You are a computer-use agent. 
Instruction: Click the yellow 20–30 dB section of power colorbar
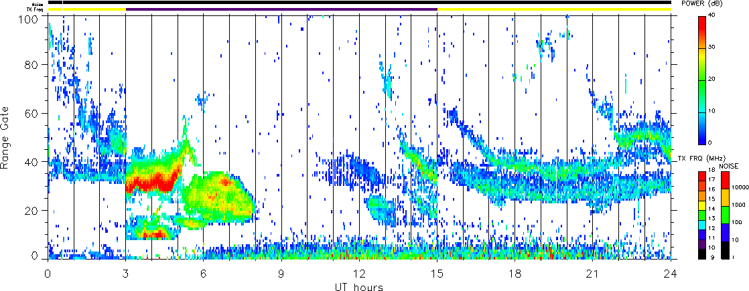tap(701, 64)
